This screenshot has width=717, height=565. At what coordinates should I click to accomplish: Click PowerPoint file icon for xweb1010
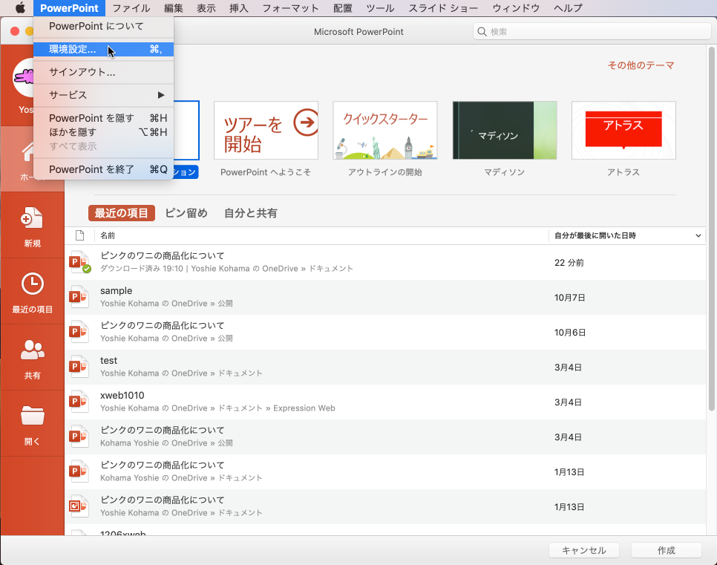(x=79, y=402)
